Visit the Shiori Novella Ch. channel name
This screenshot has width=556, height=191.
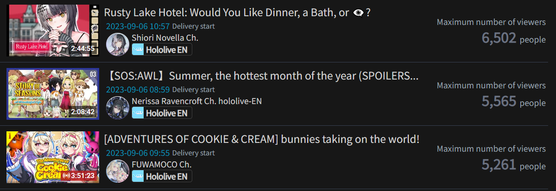[165, 38]
